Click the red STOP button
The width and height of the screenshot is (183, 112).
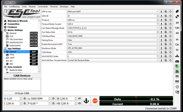coord(95,101)
